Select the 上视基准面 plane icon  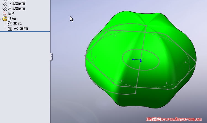4,4
